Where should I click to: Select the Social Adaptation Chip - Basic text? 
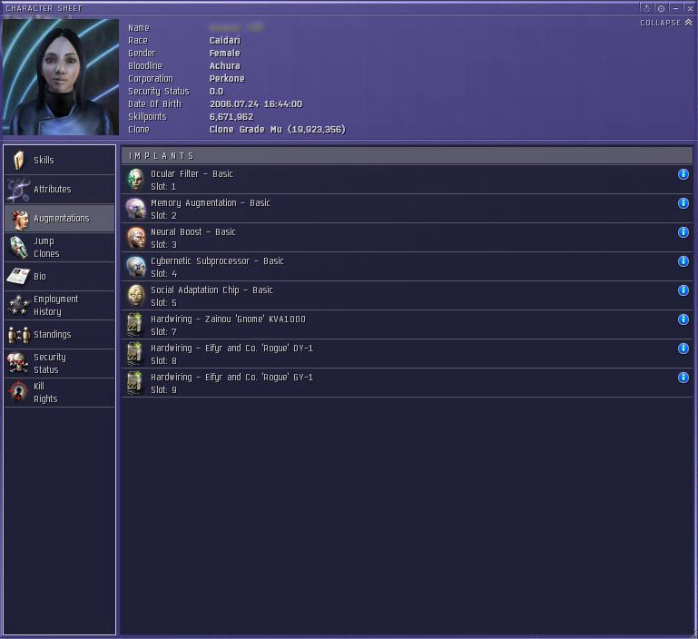pyautogui.click(x=211, y=290)
